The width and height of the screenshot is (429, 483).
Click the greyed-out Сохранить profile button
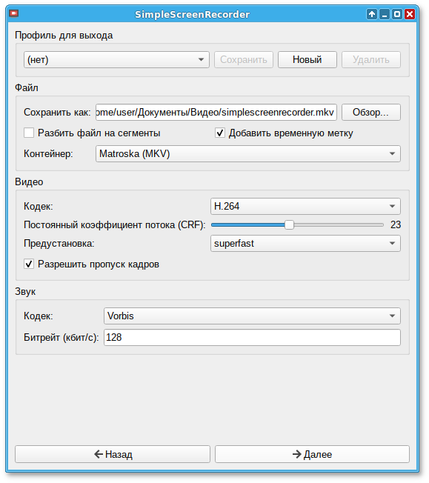pos(244,59)
